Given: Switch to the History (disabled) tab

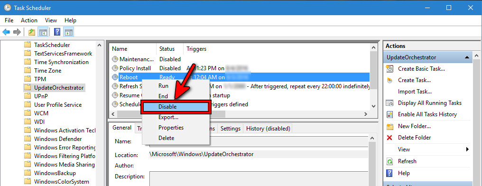Looking at the screenshot, I should pyautogui.click(x=268, y=129).
